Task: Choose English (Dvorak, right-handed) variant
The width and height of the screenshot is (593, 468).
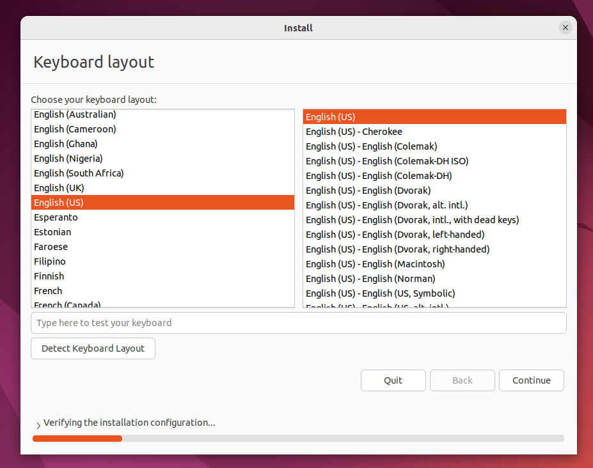Action: pos(434,249)
